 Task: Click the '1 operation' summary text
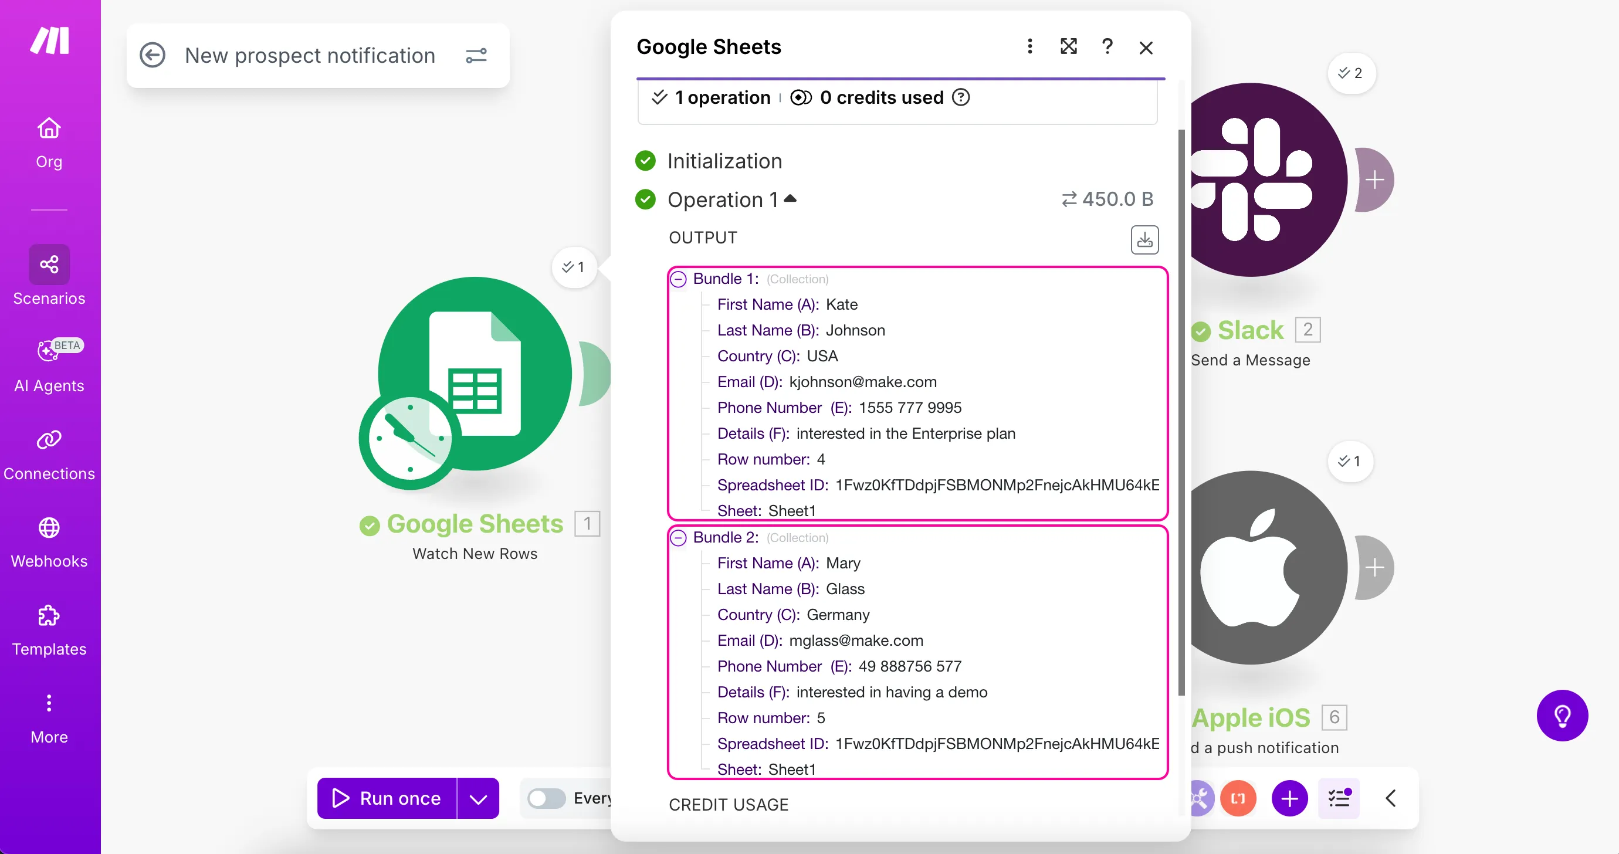(x=722, y=97)
